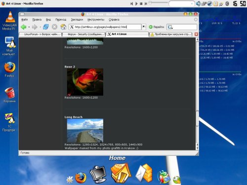Viewport: 247px width, 185px height.
Task: Open the Корзина trash desktop icon
Action: pyautogui.click(x=10, y=95)
